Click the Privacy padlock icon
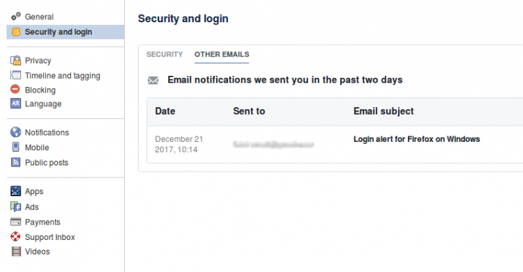Image resolution: width=523 pixels, height=272 pixels. coord(15,61)
